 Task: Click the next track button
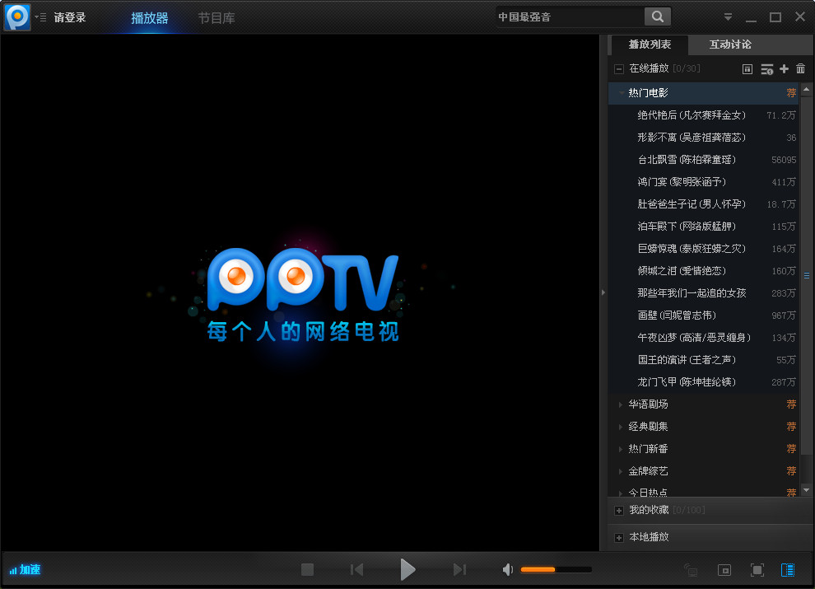[459, 570]
